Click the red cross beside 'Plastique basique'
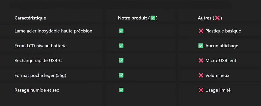The height and width of the screenshot is (106, 261). [x=201, y=31]
